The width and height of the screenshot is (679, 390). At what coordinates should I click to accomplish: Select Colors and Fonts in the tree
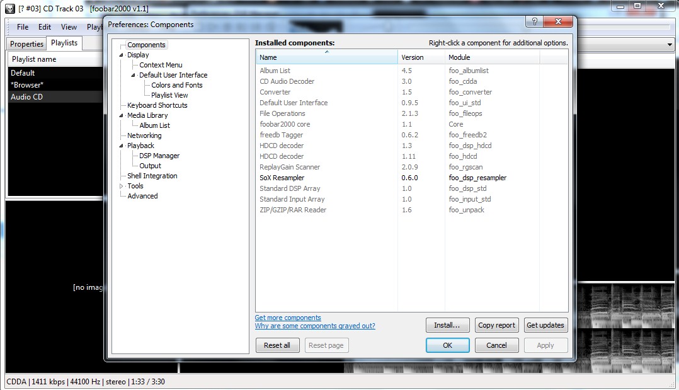pyautogui.click(x=176, y=85)
